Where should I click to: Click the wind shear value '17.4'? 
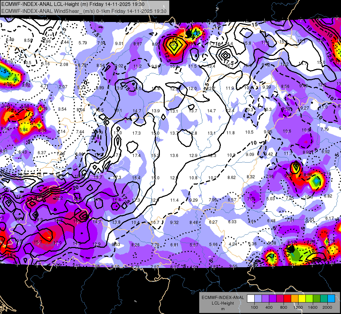[x=136, y=155]
